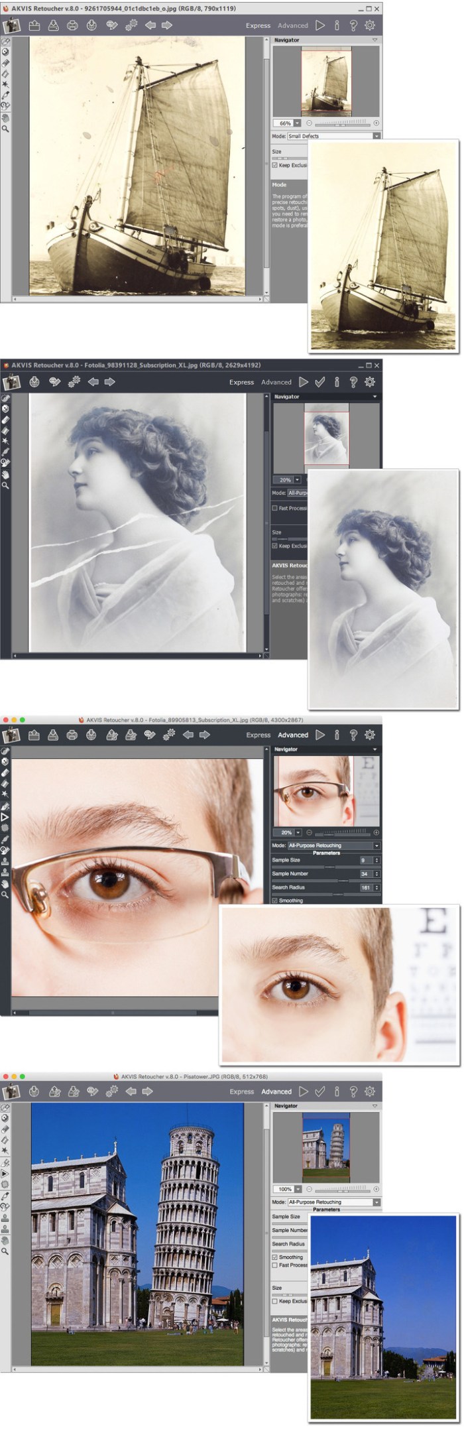This screenshot has height=1433, width=464.
Task: Open Preferences in portrait window
Action: 370,382
